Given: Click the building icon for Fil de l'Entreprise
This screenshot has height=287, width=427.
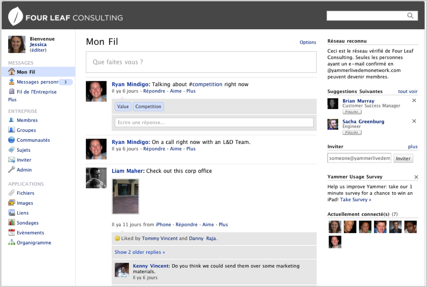Looking at the screenshot, I should (x=12, y=91).
